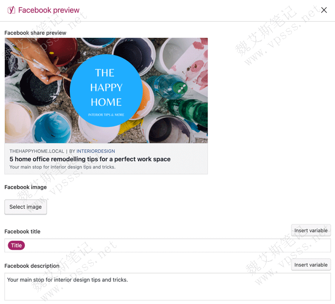Click the INTERIOR TIPS & MORE tagline in logo

[106, 115]
